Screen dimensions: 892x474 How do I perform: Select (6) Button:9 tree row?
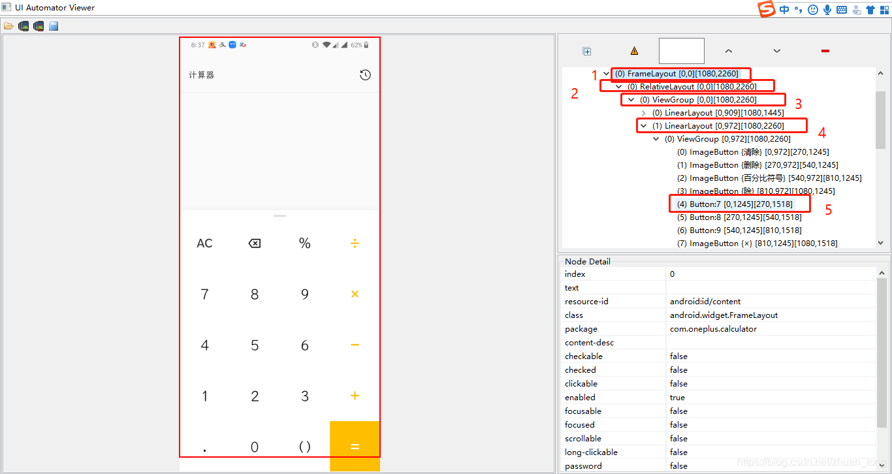click(x=739, y=230)
